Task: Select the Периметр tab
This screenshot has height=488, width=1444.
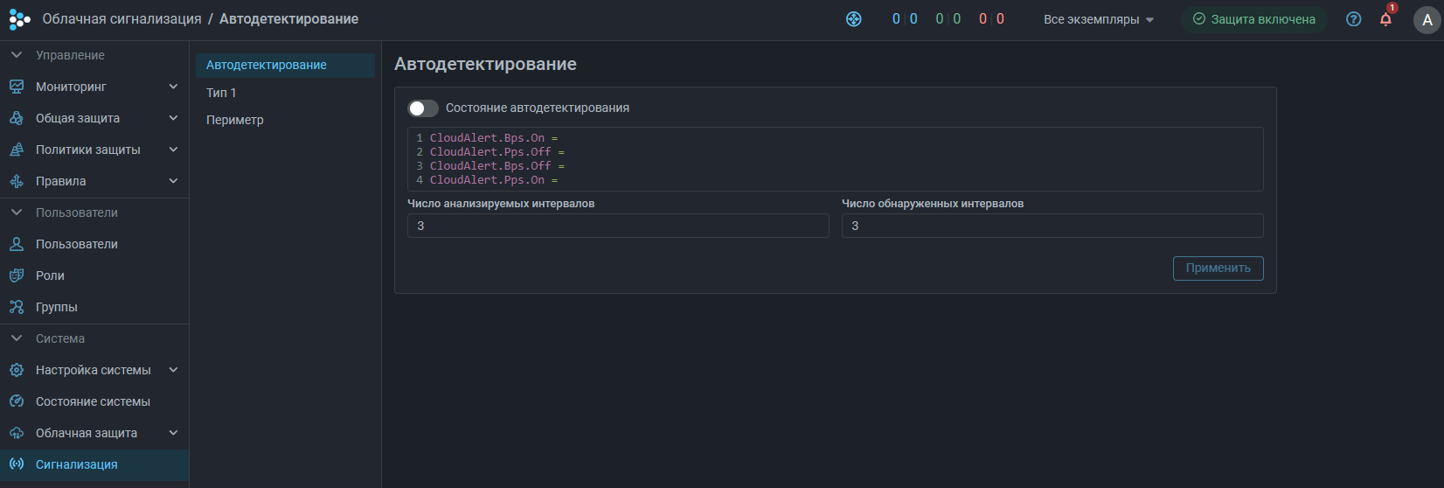Action: 235,120
